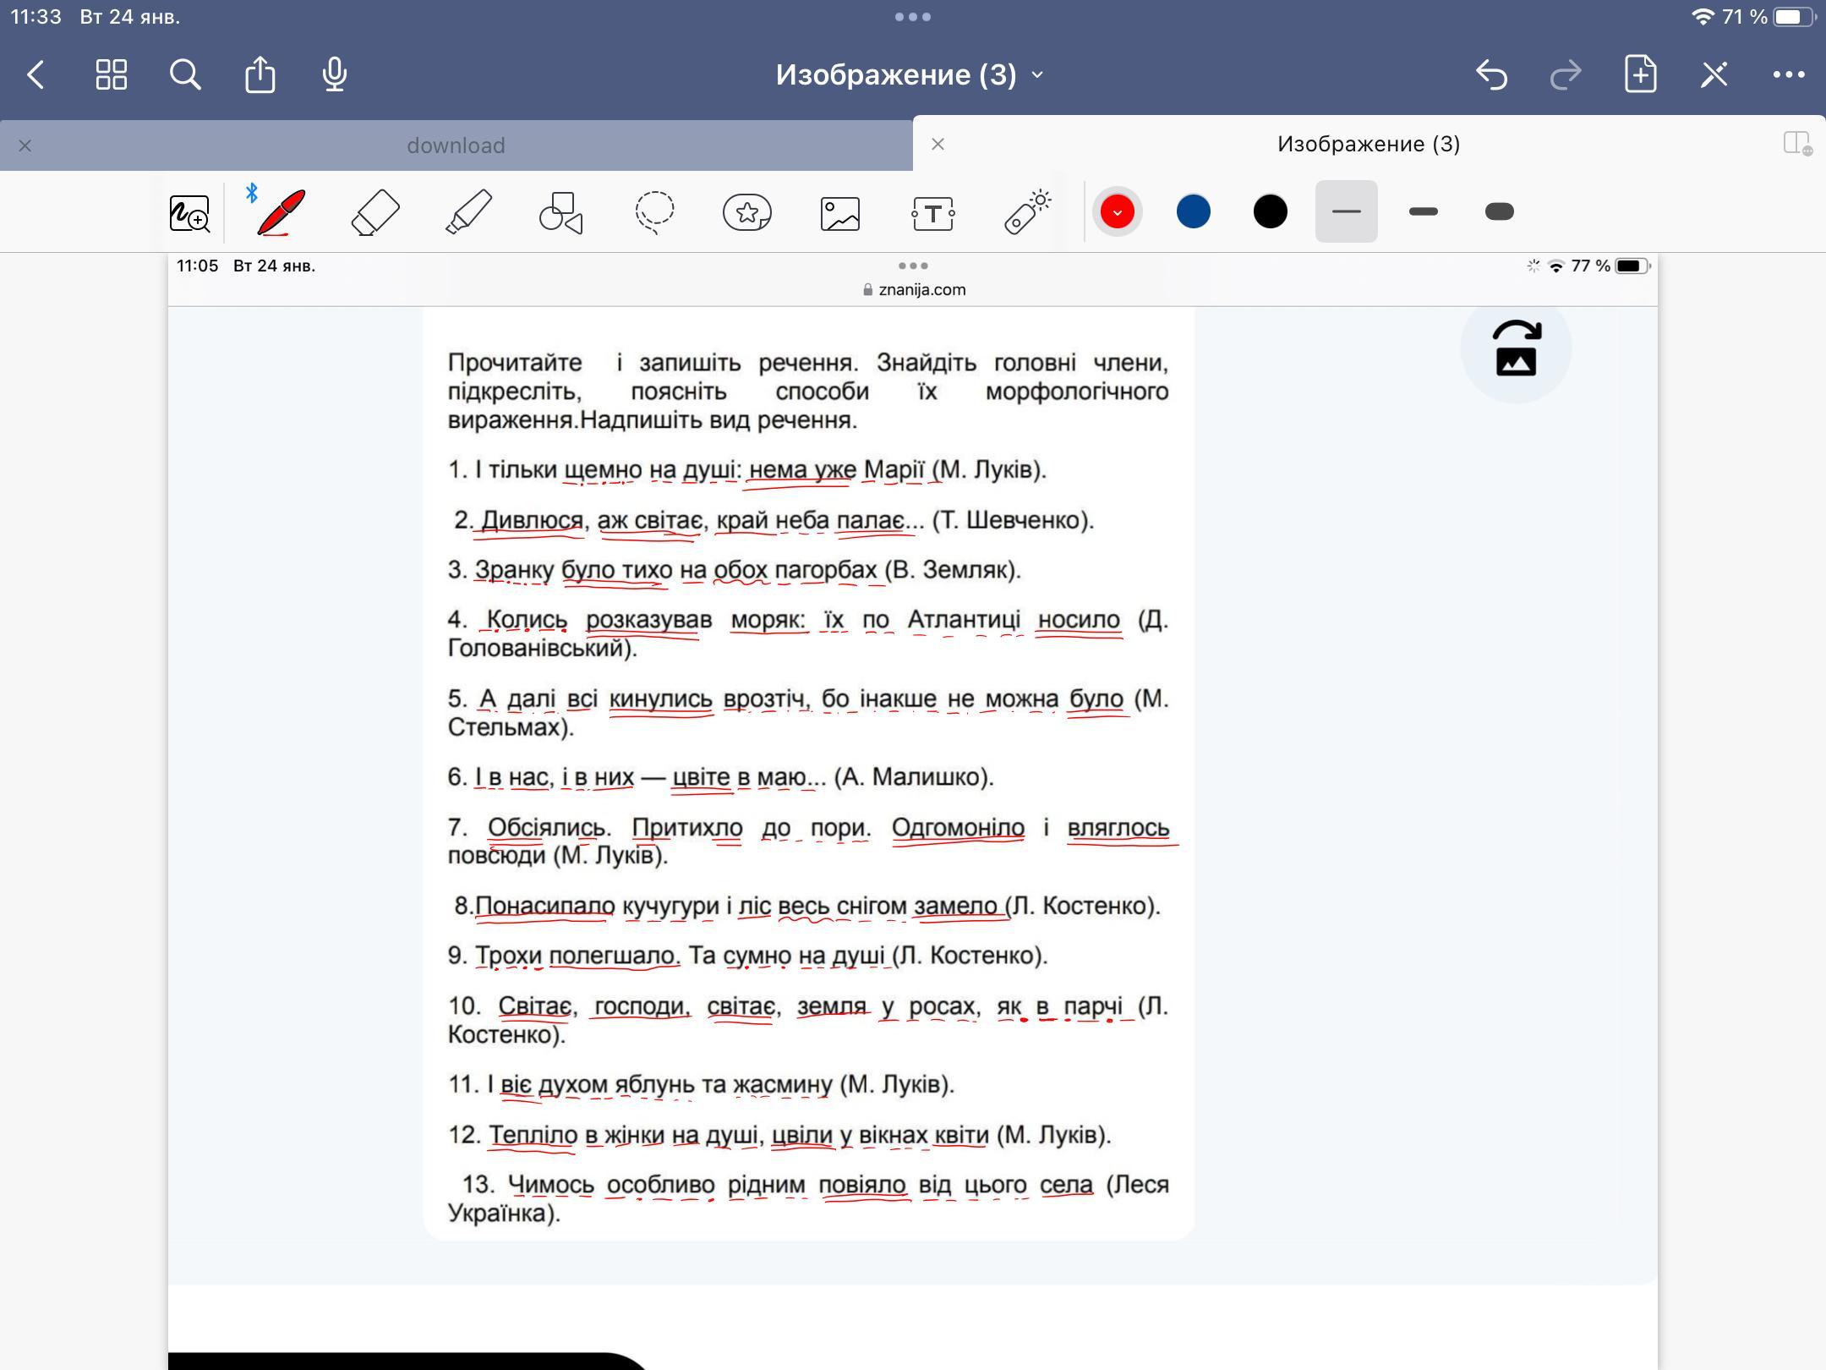The image size is (1826, 1370).
Task: Switch to the download tab
Action: (x=456, y=145)
